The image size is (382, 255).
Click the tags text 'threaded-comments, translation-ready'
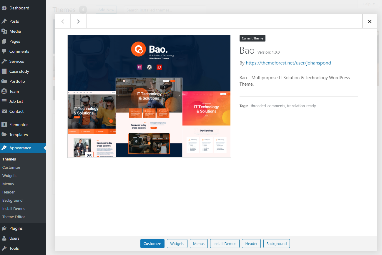pos(283,106)
